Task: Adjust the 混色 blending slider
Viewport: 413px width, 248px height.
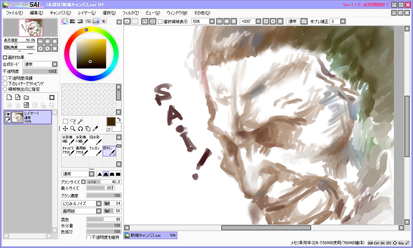Action: tap(104, 219)
